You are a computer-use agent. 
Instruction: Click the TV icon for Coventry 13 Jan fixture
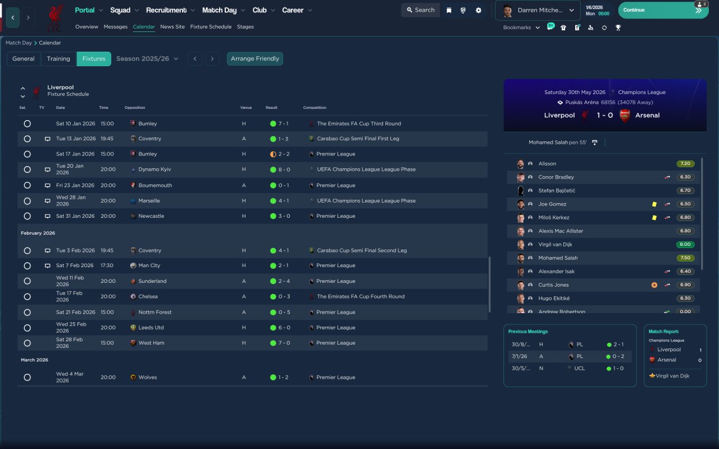[48, 139]
